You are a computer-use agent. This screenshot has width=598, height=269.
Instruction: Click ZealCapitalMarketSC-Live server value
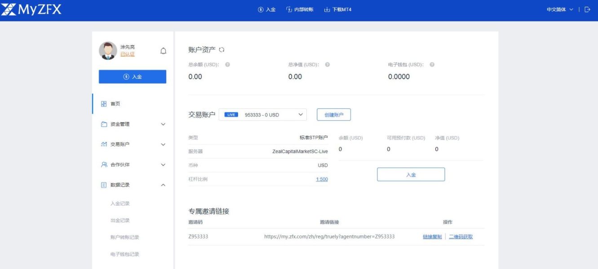pos(300,152)
